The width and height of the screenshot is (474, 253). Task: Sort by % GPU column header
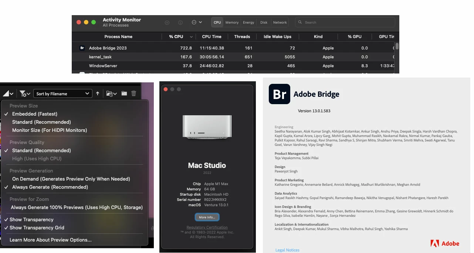tap(355, 37)
